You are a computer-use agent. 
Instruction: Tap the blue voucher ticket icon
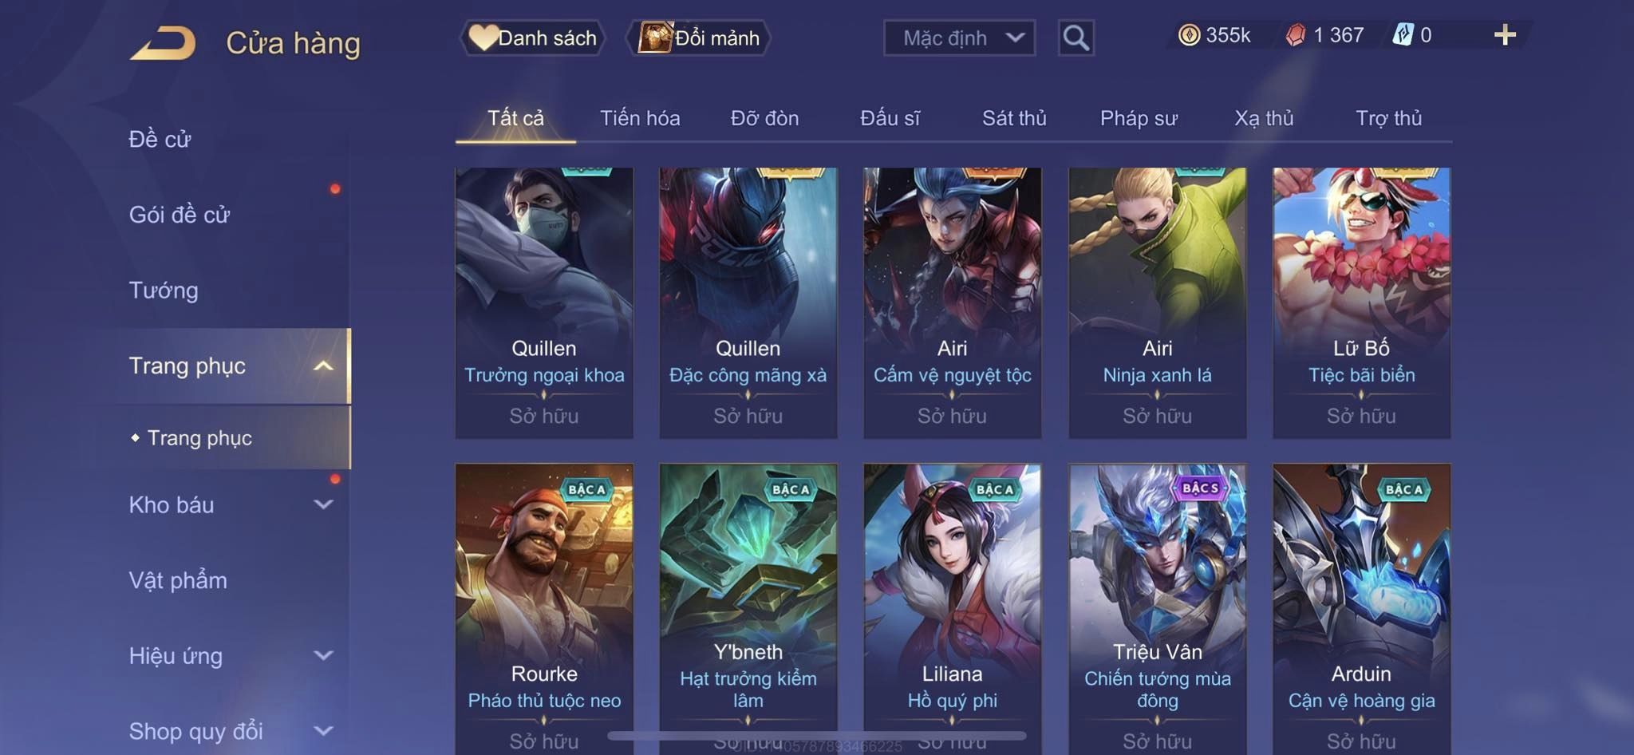coord(1403,35)
